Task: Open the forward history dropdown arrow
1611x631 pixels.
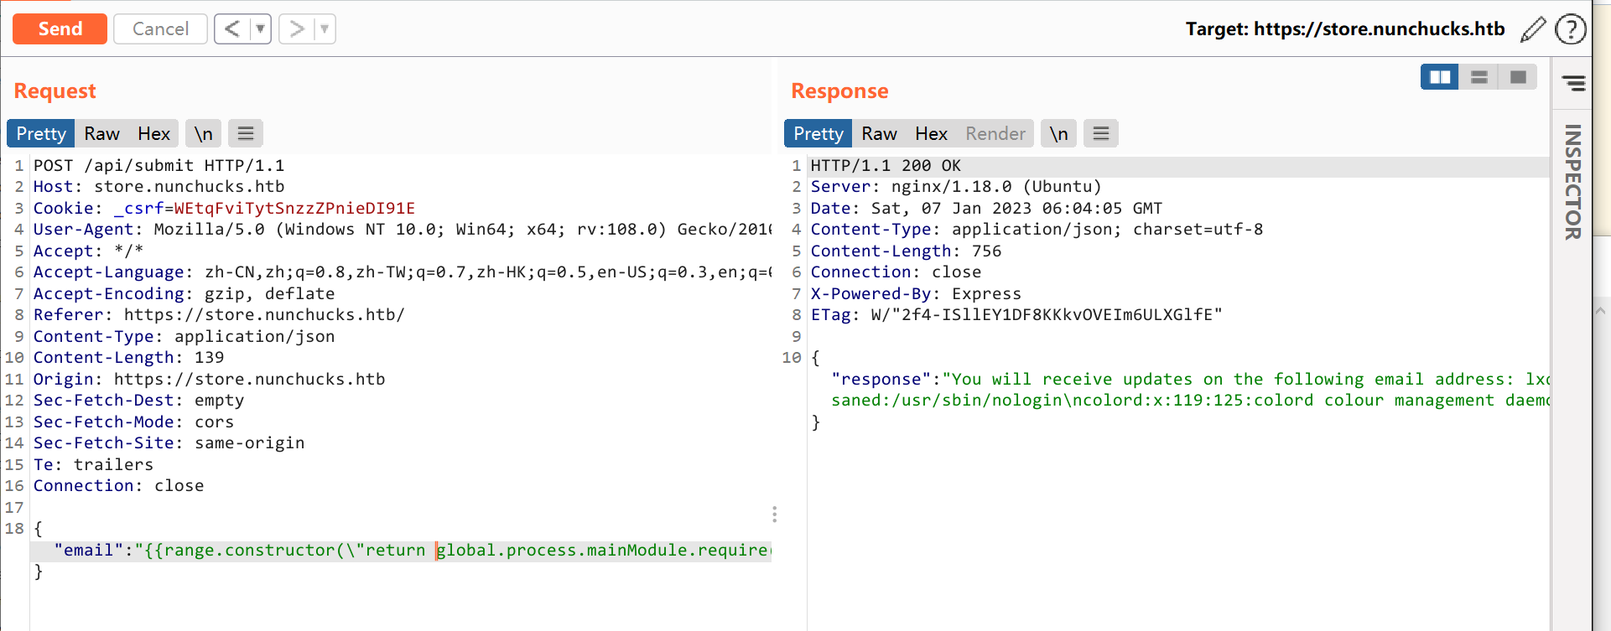Action: (325, 29)
